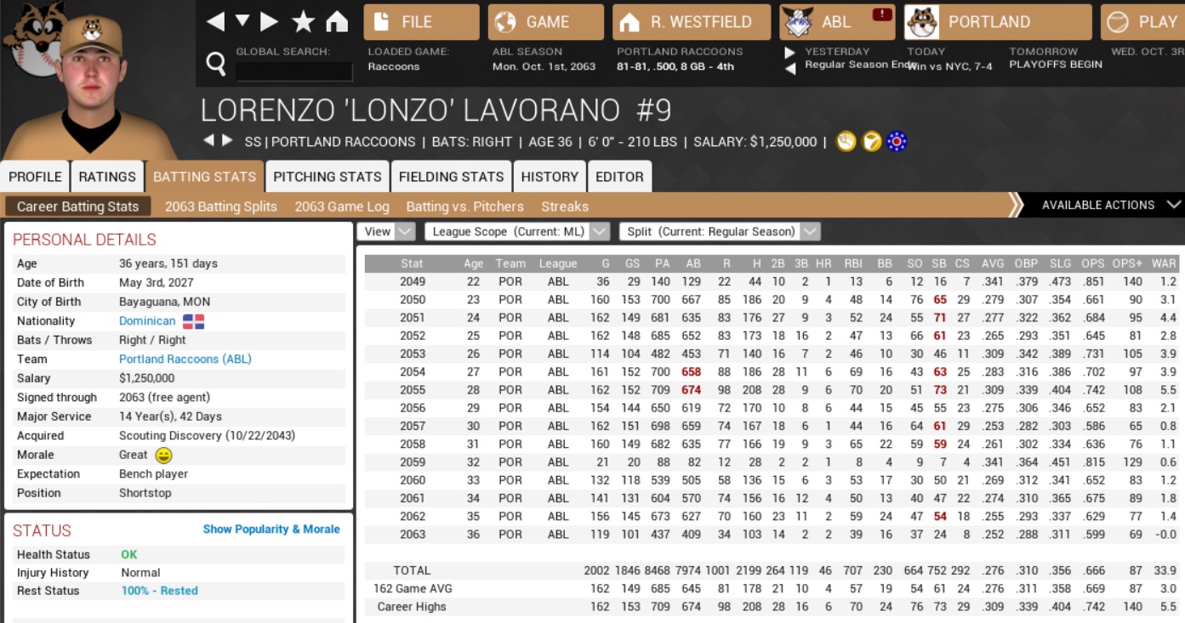Switch to the Pitching Stats tab

[x=327, y=177]
